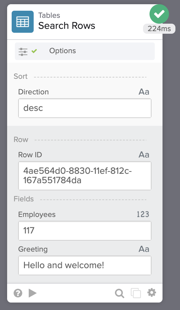Image resolution: width=180 pixels, height=310 pixels.
Task: Click the 123 type indicator for Employees
Action: pos(143,214)
